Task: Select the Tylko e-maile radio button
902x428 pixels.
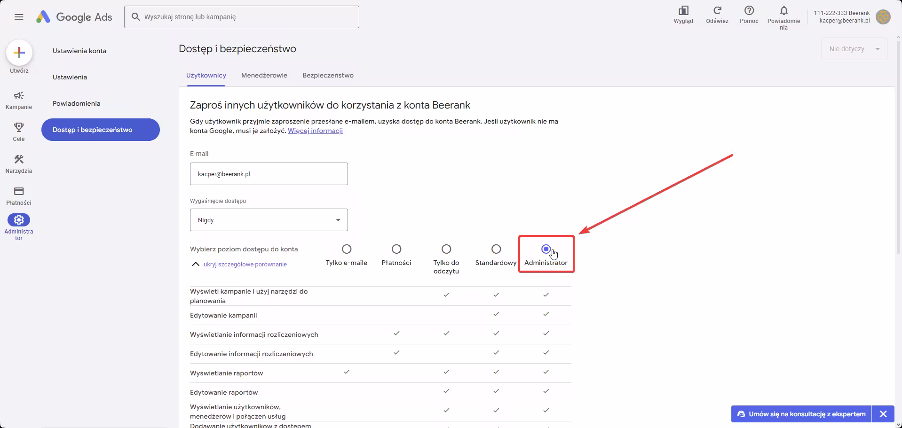Action: coord(347,249)
